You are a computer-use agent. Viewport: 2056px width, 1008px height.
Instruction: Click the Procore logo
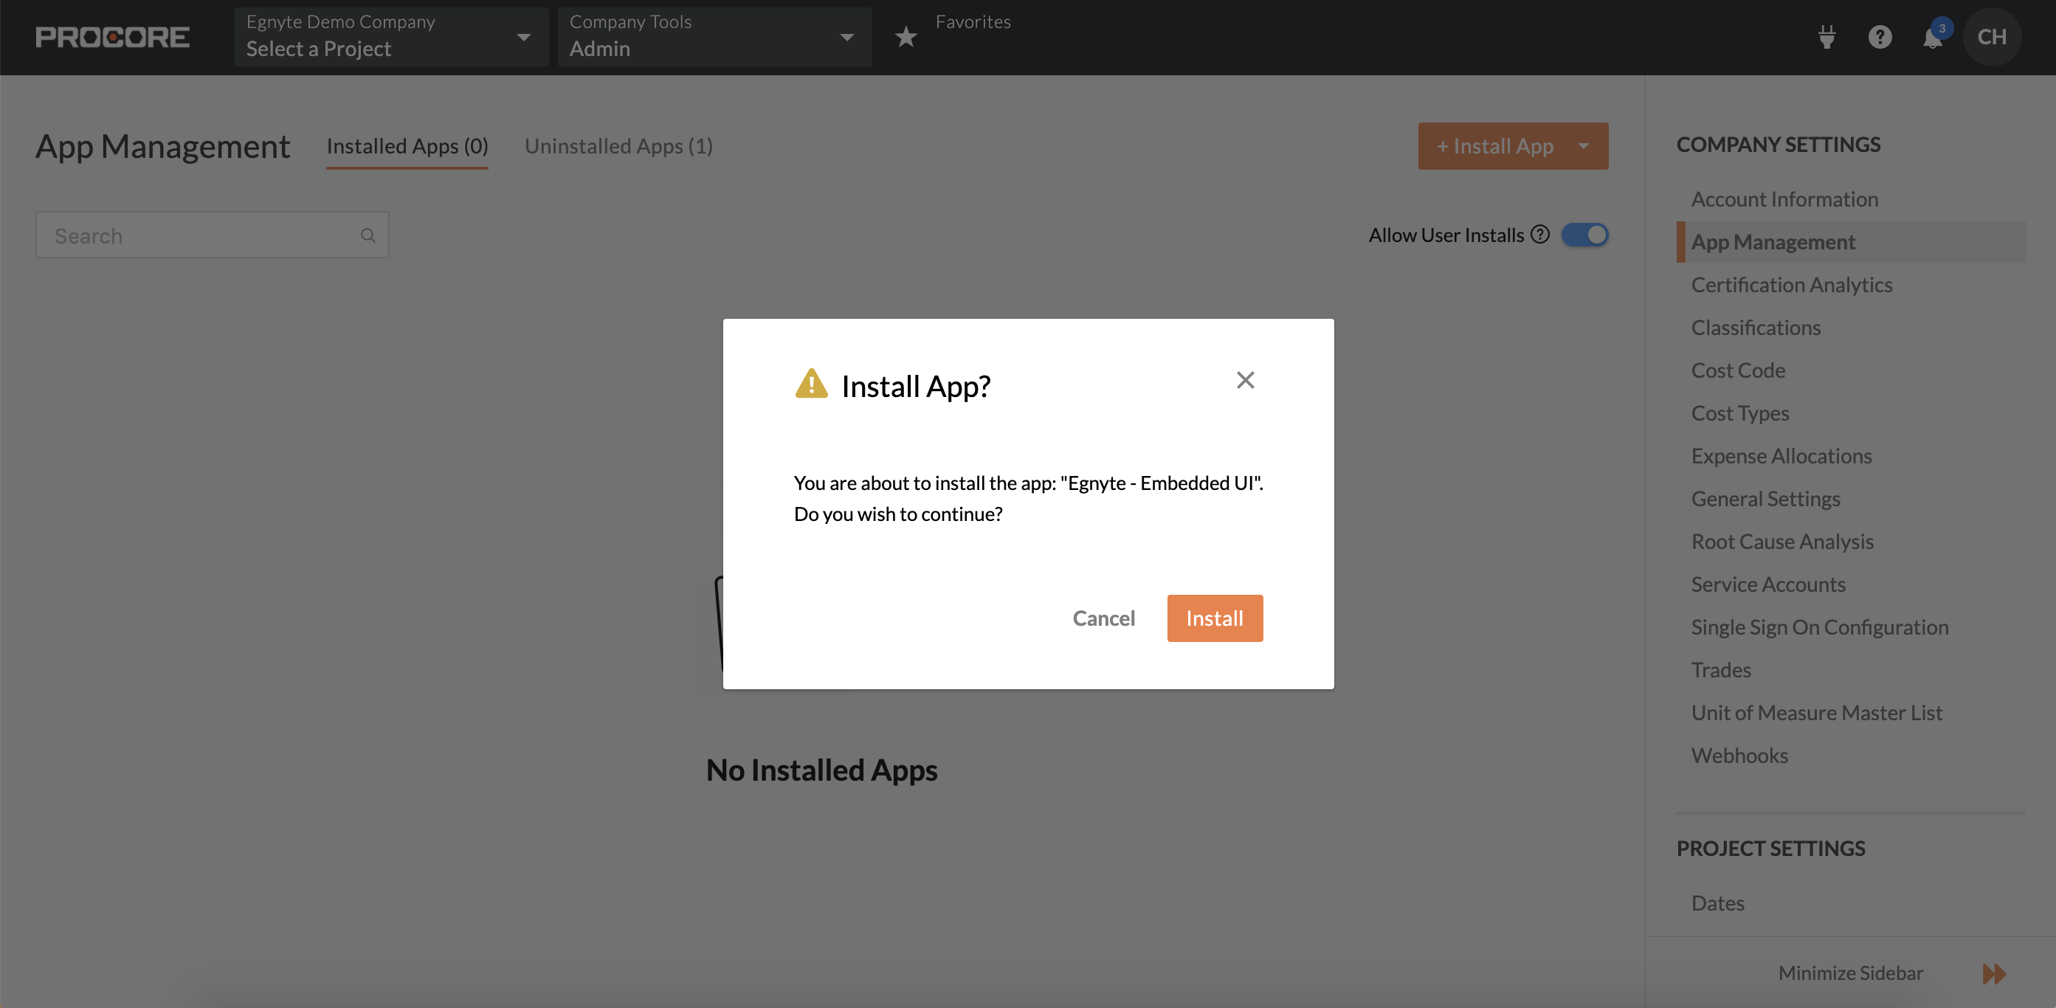pyautogui.click(x=112, y=37)
